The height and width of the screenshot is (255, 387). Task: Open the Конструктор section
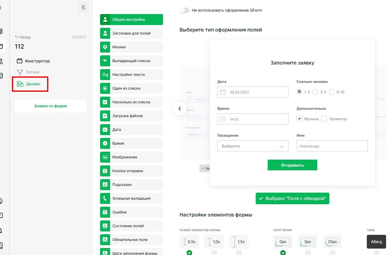point(37,61)
